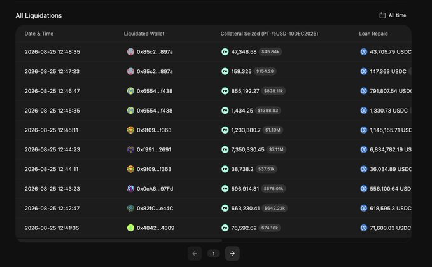Click reUSD token icon next to 47,348.58
This screenshot has width=432, height=267.
[225, 51]
